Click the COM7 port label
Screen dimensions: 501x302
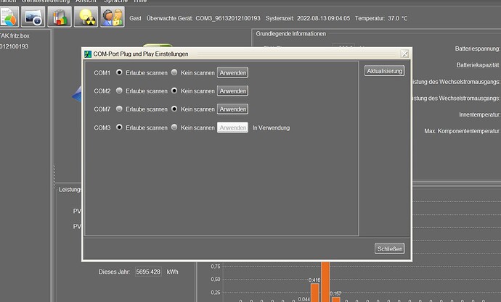point(102,109)
